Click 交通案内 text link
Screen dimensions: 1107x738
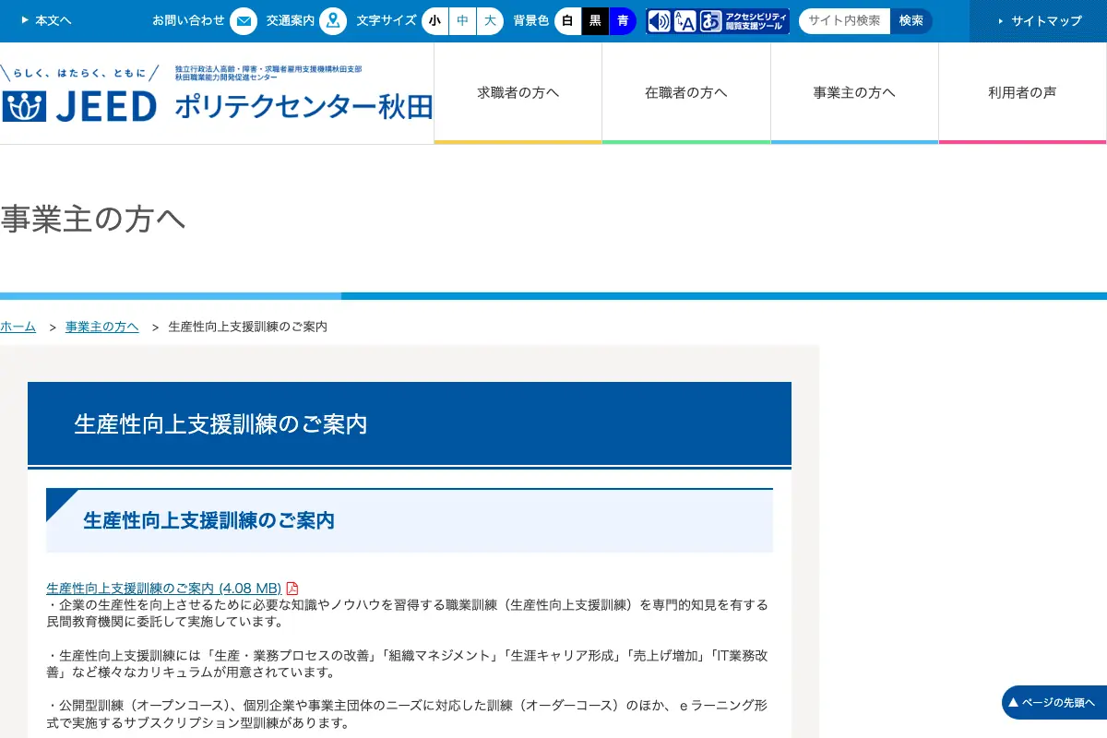(x=290, y=20)
